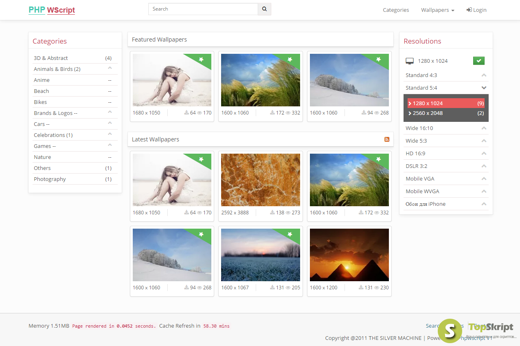This screenshot has width=520, height=346.
Task: Open the orange marble texture wallpaper
Action: click(261, 180)
